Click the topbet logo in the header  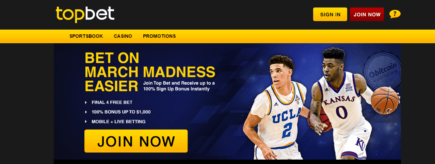coord(85,14)
